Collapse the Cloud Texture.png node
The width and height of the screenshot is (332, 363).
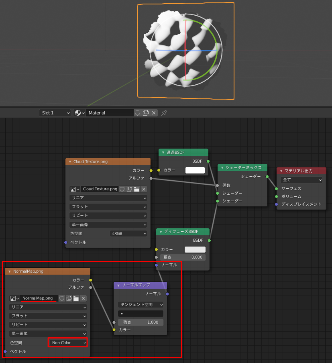[x=70, y=161]
